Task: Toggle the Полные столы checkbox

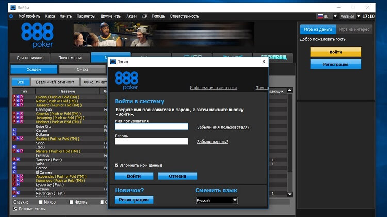Action: [15, 209]
